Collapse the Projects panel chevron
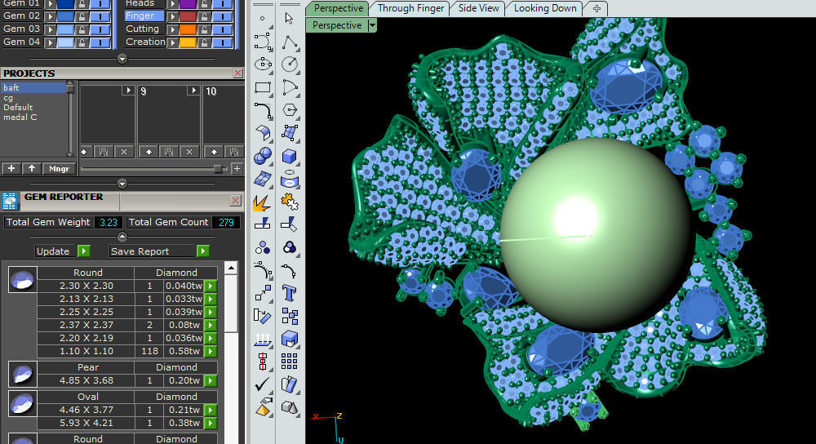Screen dimensions: 816x444 (122, 184)
